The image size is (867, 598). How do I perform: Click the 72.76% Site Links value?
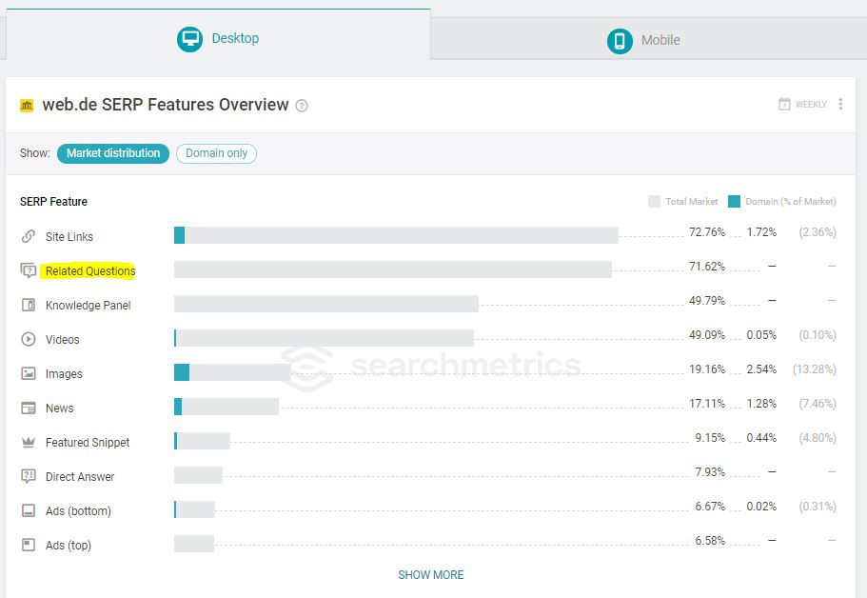coord(707,232)
